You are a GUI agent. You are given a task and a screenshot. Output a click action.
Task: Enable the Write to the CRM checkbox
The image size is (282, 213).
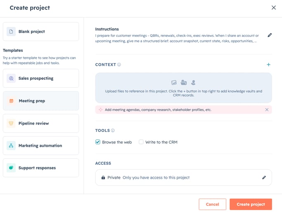[141, 142]
